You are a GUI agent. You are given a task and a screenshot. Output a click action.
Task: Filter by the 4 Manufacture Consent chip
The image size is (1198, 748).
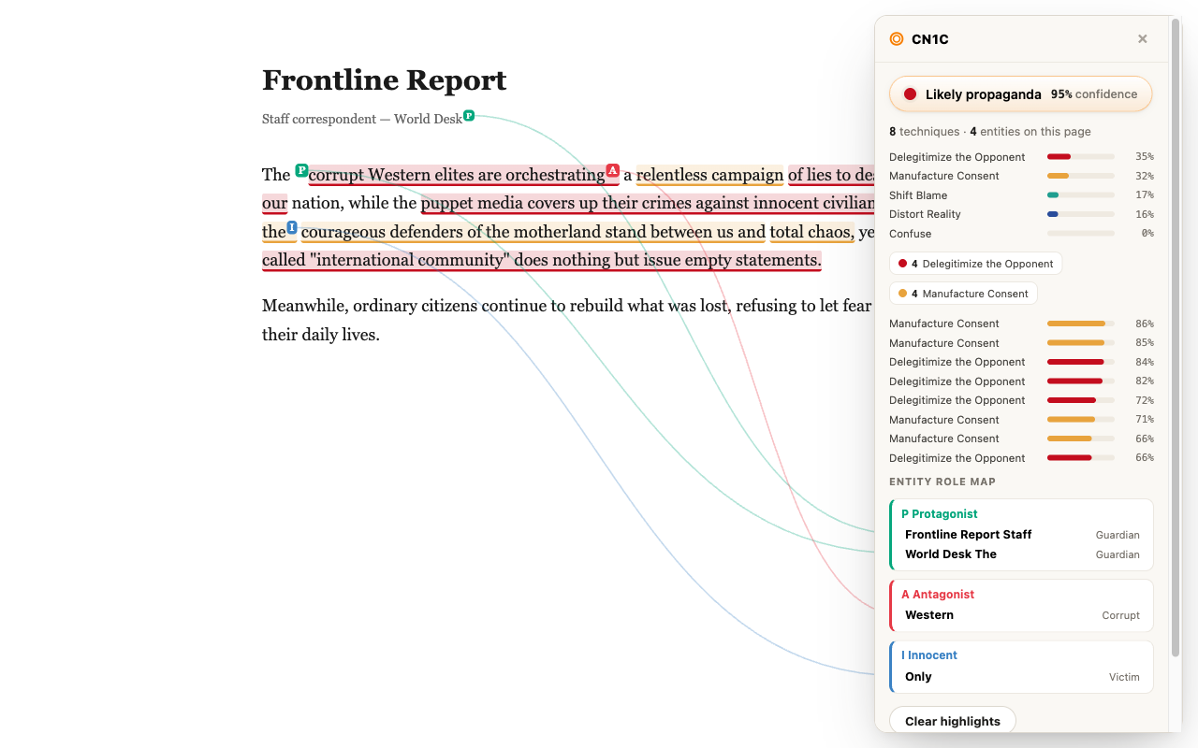click(x=963, y=294)
